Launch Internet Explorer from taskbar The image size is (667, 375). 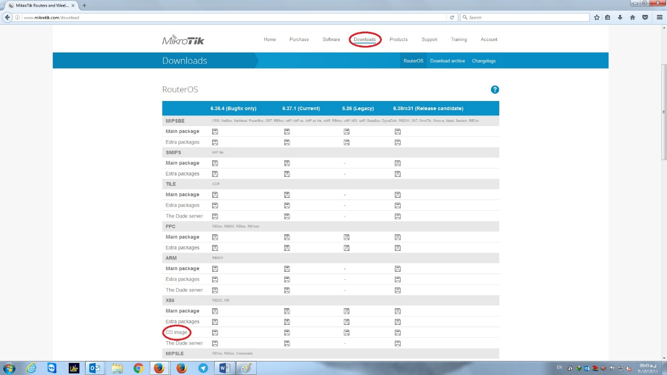tap(31, 368)
